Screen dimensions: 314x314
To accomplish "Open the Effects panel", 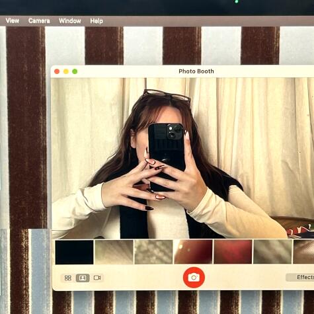I will coord(300,277).
